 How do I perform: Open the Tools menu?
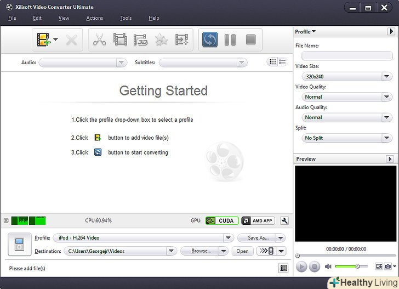[x=126, y=18]
